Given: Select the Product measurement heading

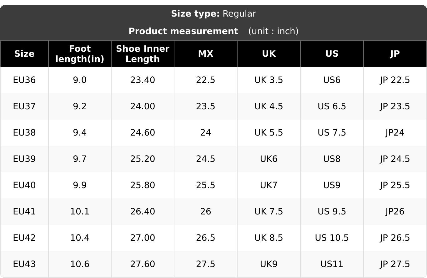Looking at the screenshot, I should pyautogui.click(x=183, y=31).
